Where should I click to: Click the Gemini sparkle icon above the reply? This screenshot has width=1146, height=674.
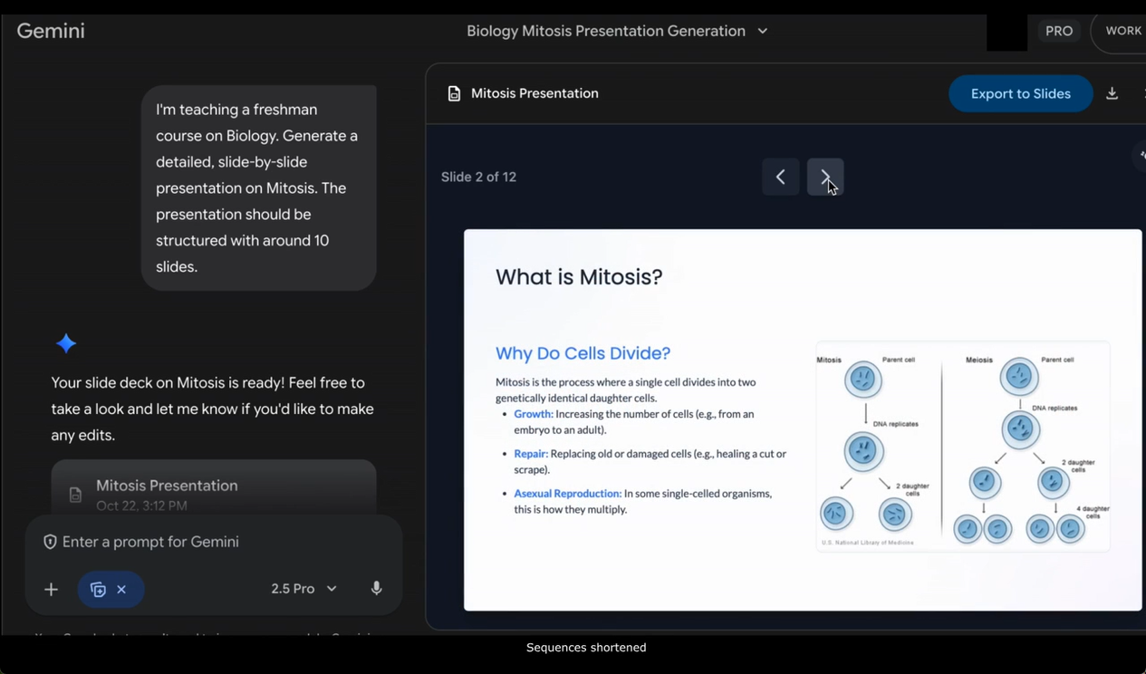pos(65,343)
